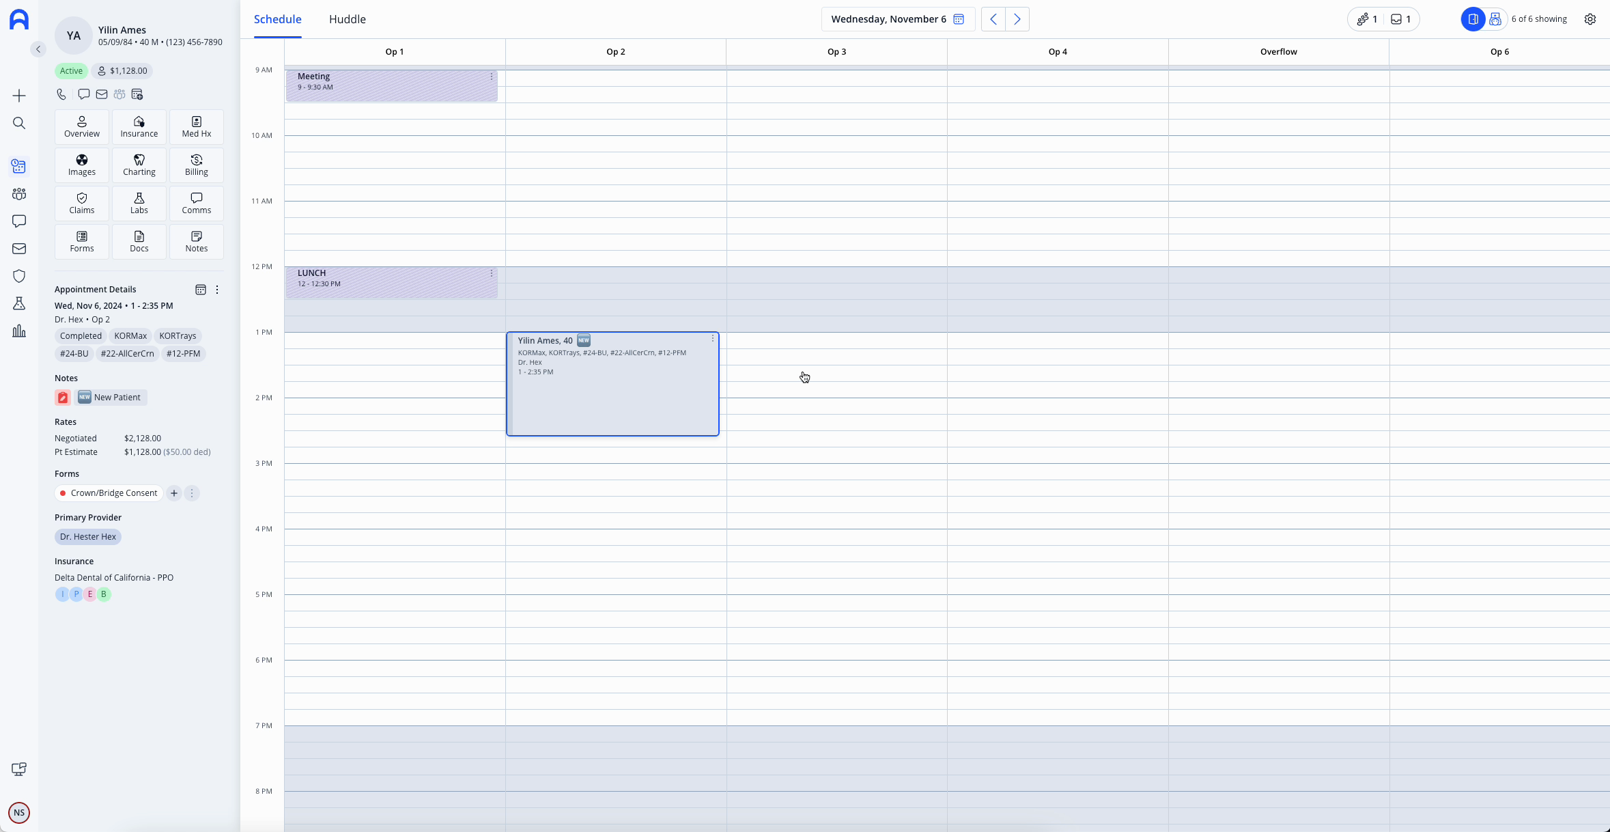This screenshot has height=832, width=1610.
Task: Open schedule settings gear
Action: (1590, 19)
